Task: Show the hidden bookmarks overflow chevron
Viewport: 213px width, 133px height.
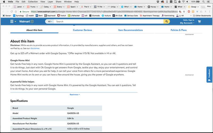Action: click(191, 16)
